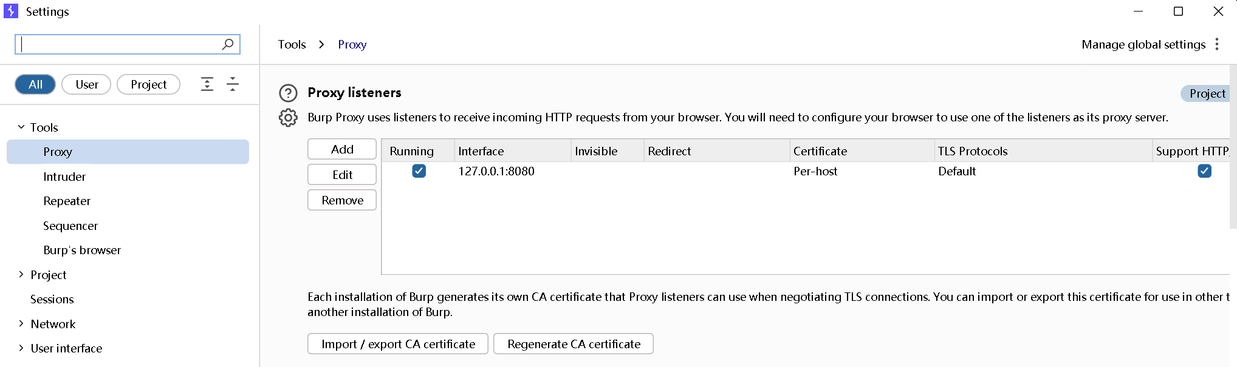The image size is (1237, 367).
Task: Expand the Network tree section
Action: [x=21, y=323]
